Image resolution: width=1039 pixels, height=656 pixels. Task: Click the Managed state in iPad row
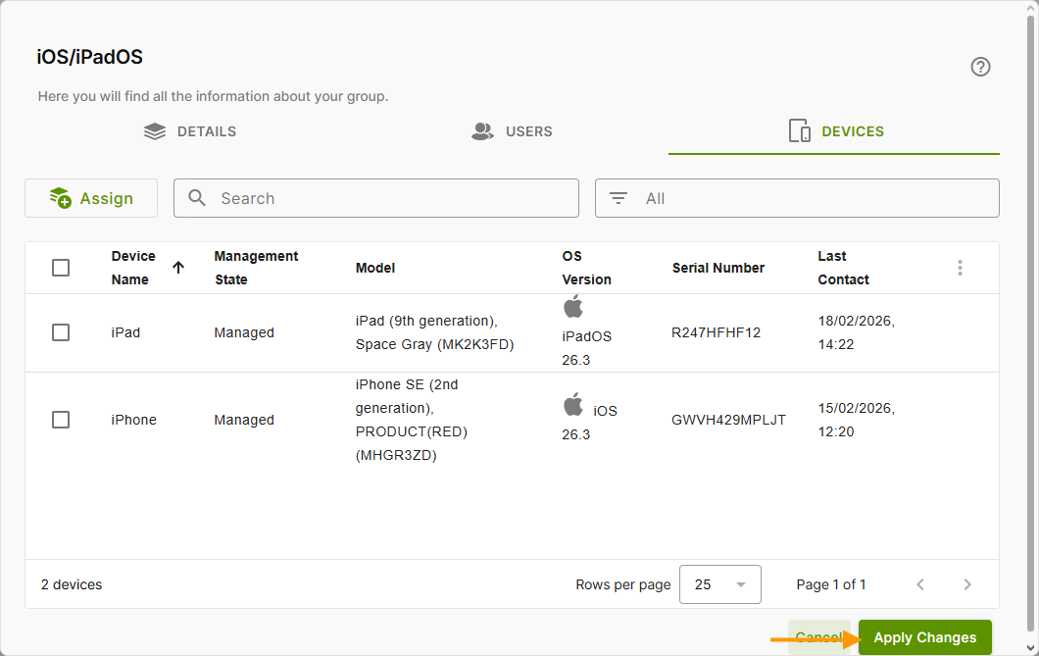pos(244,332)
